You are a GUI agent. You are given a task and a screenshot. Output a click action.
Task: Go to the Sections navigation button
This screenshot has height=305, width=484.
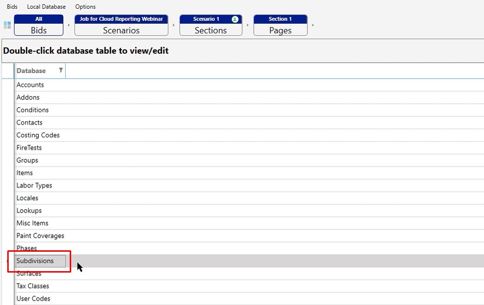pos(211,25)
